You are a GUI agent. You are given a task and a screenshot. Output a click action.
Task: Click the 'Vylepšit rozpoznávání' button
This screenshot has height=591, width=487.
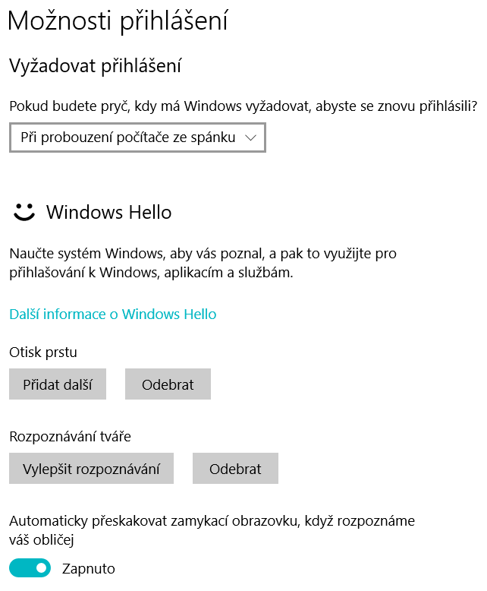click(92, 469)
